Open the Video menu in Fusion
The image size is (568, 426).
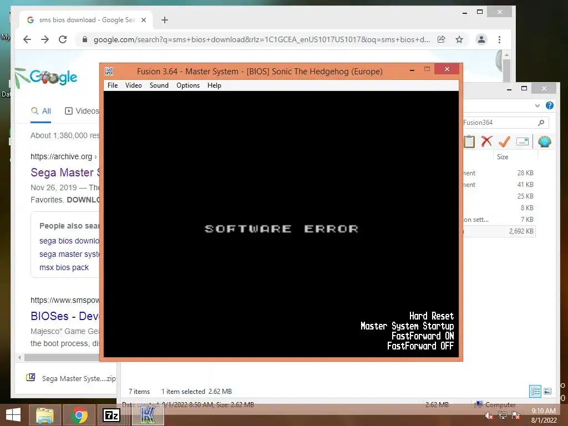(x=133, y=85)
